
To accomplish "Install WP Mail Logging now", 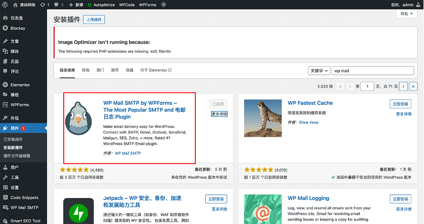I will coord(400,199).
